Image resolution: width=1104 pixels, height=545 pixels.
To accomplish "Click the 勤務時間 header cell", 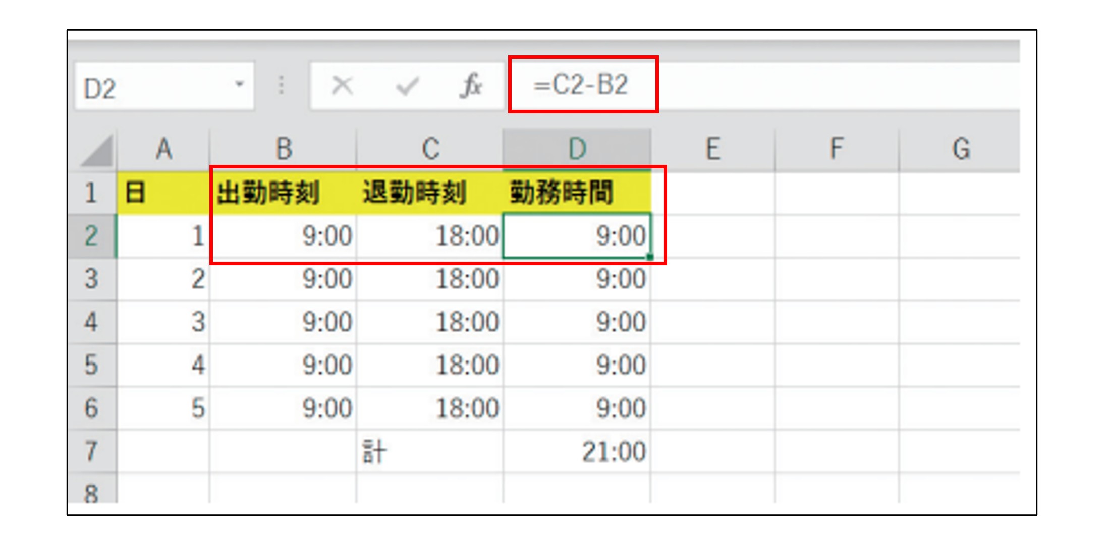I will pyautogui.click(x=577, y=193).
